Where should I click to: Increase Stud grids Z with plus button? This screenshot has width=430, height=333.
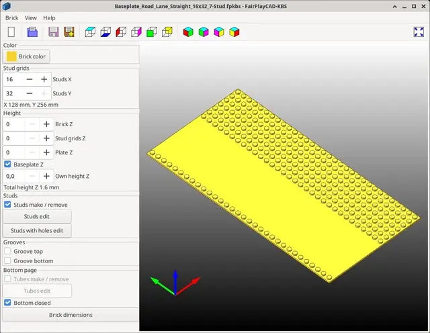[x=46, y=138]
